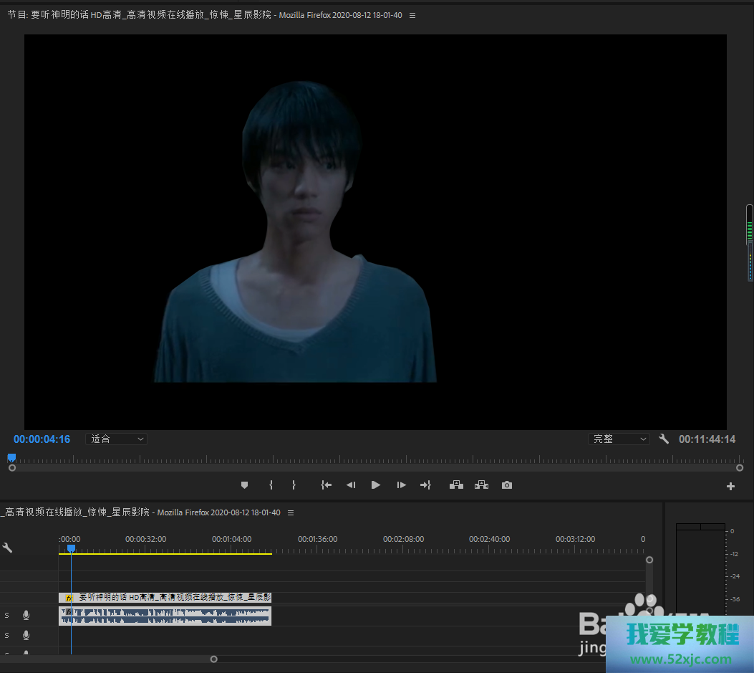Screen dimensions: 754x673
Task: Step forward one frame
Action: (401, 485)
